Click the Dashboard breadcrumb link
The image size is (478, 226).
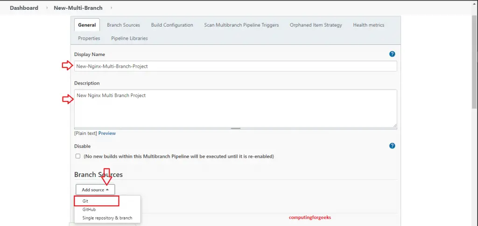coord(24,8)
